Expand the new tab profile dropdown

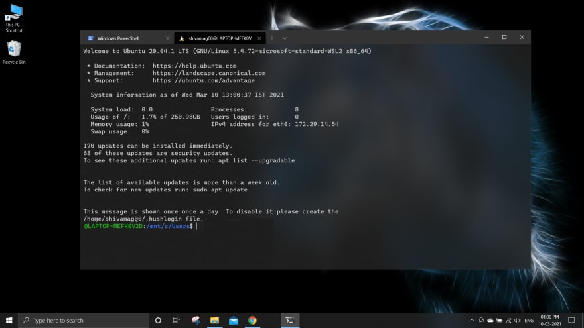point(285,38)
